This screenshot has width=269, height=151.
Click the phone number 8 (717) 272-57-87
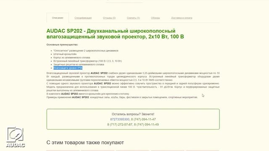[x=120, y=125]
